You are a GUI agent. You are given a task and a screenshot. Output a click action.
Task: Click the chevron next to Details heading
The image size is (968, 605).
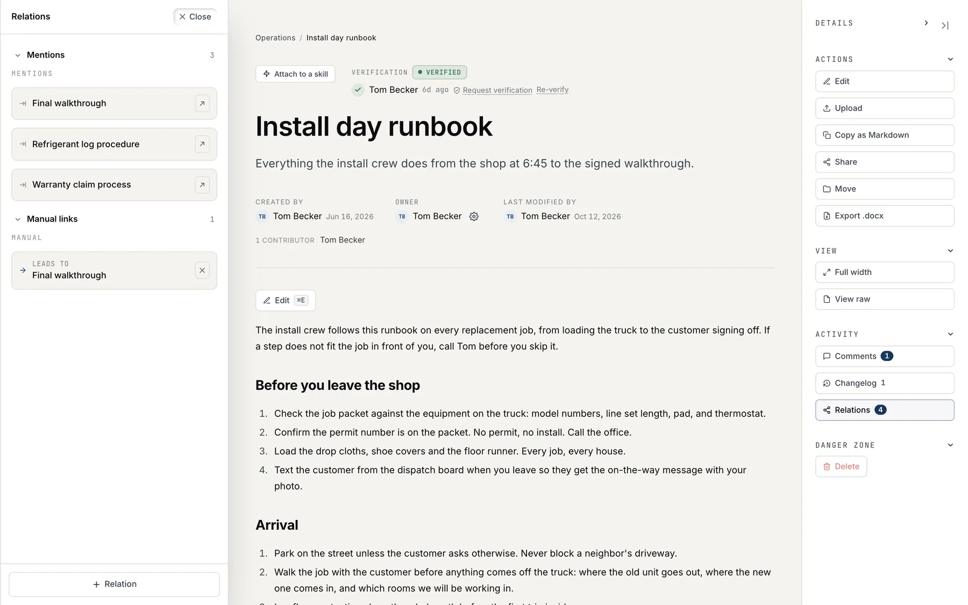[926, 23]
